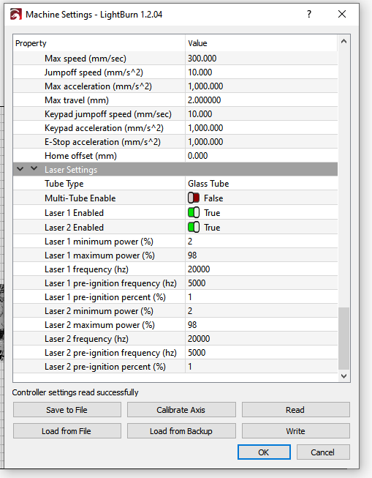Open the Tube Type Glass Tube value
This screenshot has width=372, height=478.
coord(261,184)
